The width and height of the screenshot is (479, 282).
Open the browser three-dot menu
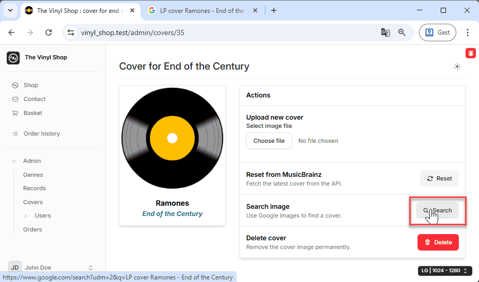pos(468,32)
